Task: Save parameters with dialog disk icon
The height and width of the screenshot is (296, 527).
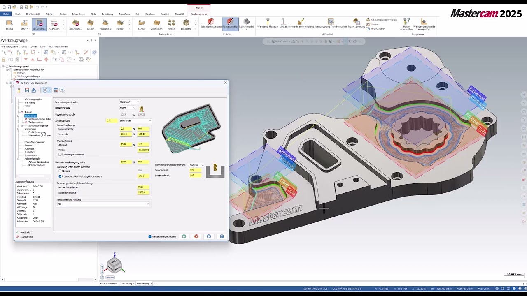Action: click(27, 90)
